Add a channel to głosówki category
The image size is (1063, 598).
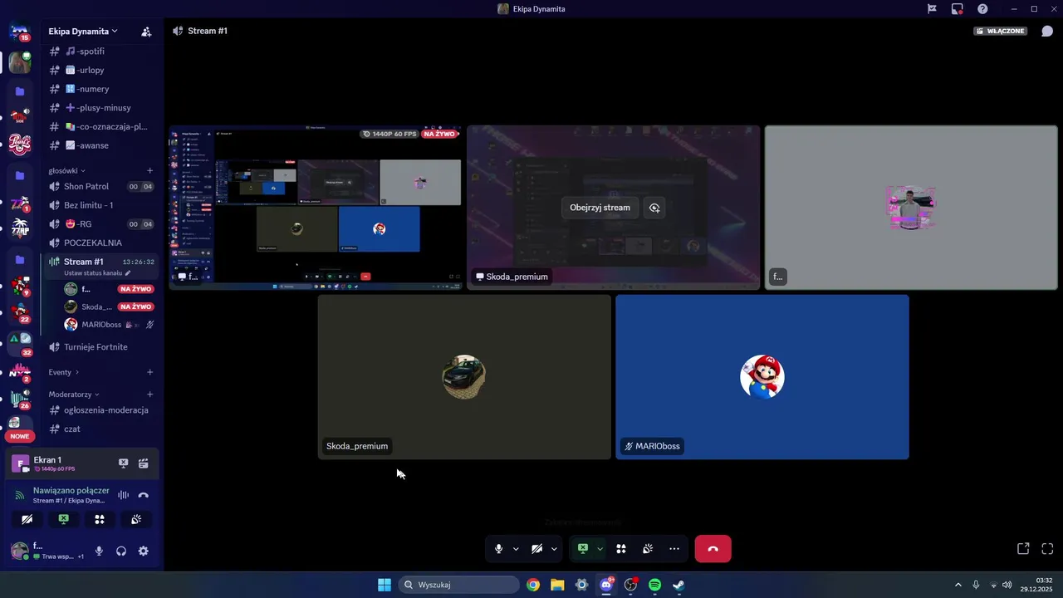click(149, 170)
